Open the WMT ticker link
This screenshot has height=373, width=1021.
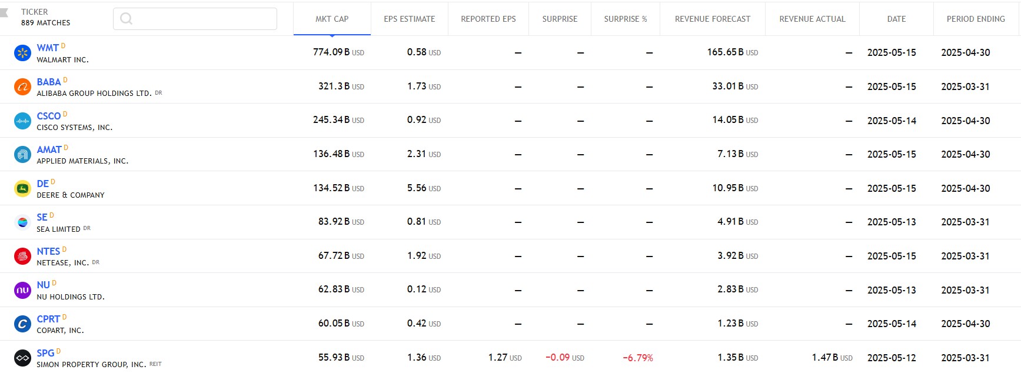48,48
